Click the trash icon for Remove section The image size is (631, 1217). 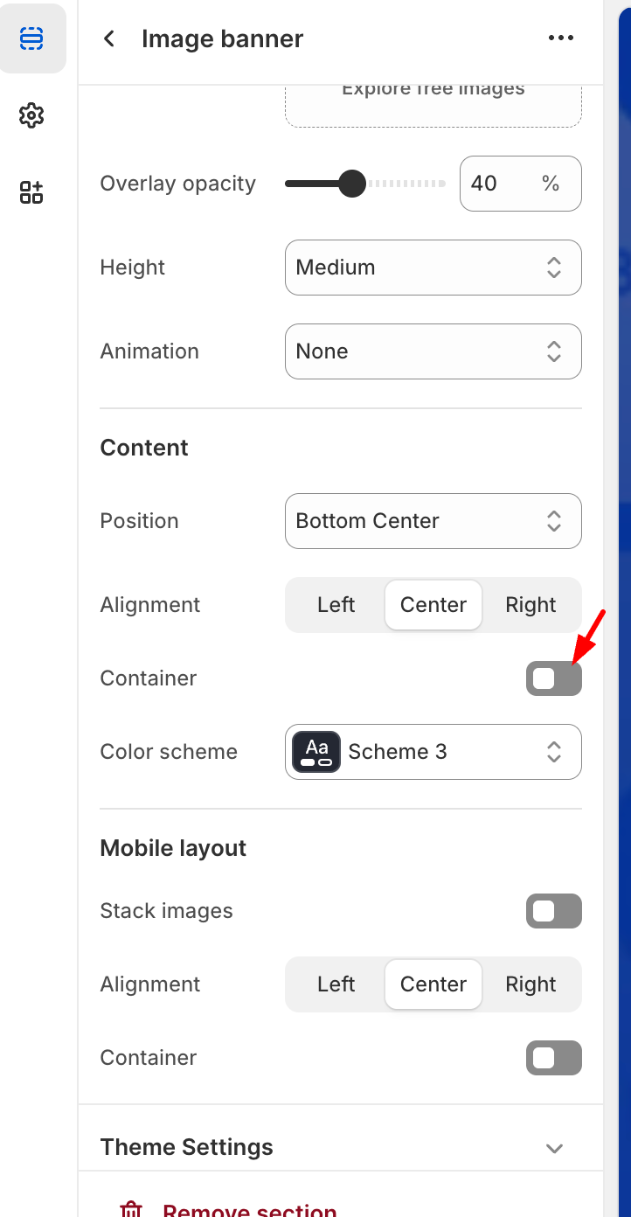(131, 1209)
